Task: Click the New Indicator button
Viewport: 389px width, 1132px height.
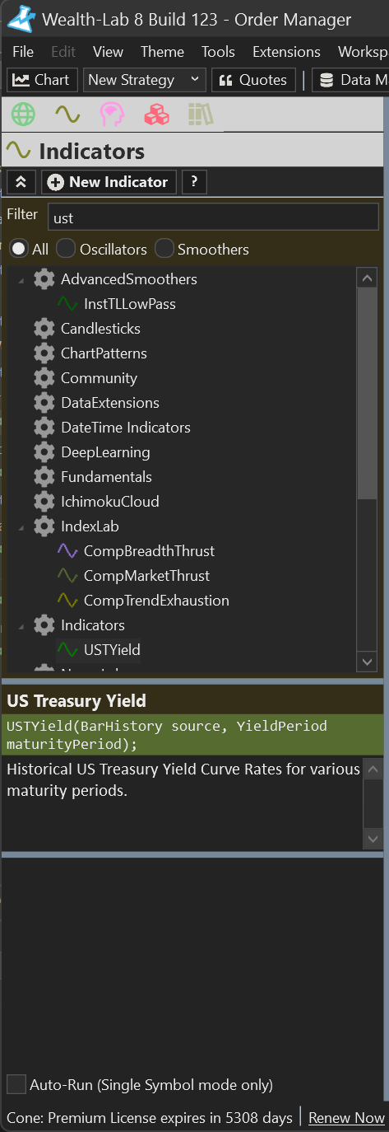Action: [x=109, y=182]
